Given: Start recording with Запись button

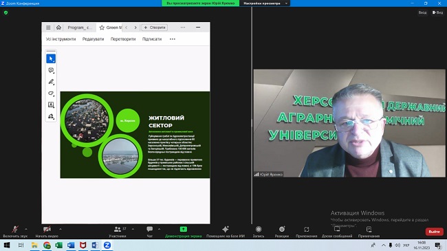Looking at the screenshot, I should coord(259,231).
